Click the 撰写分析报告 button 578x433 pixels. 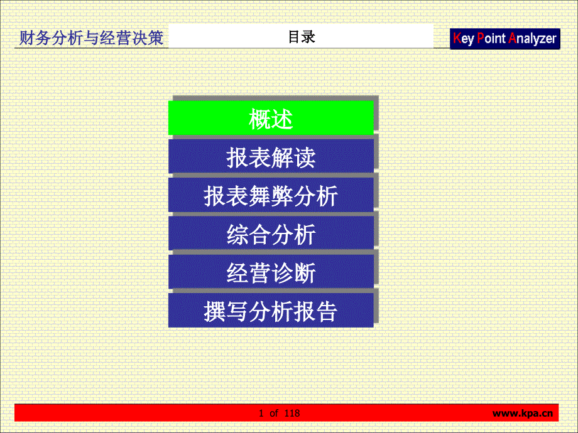[271, 311]
